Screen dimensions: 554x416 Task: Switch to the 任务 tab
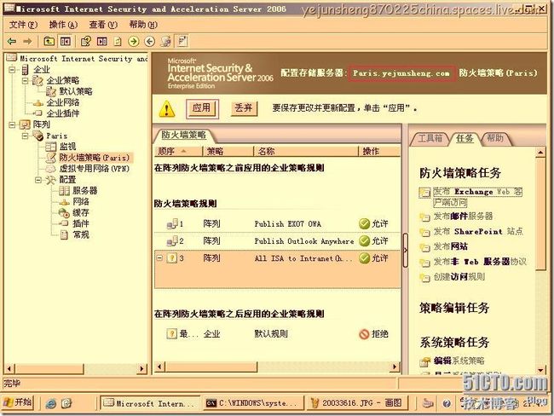465,138
